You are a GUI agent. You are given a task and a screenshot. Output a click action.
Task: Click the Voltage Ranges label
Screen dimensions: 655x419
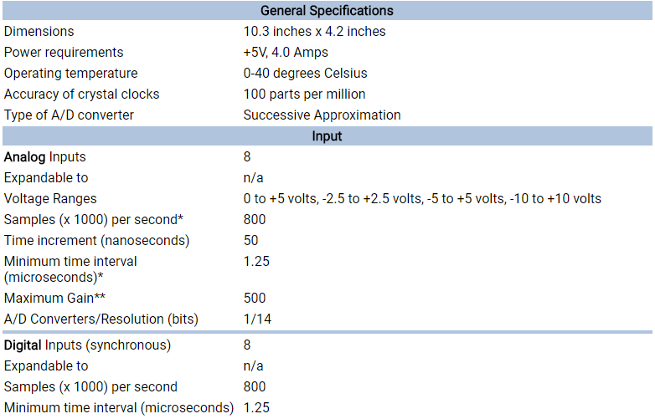[x=50, y=199]
